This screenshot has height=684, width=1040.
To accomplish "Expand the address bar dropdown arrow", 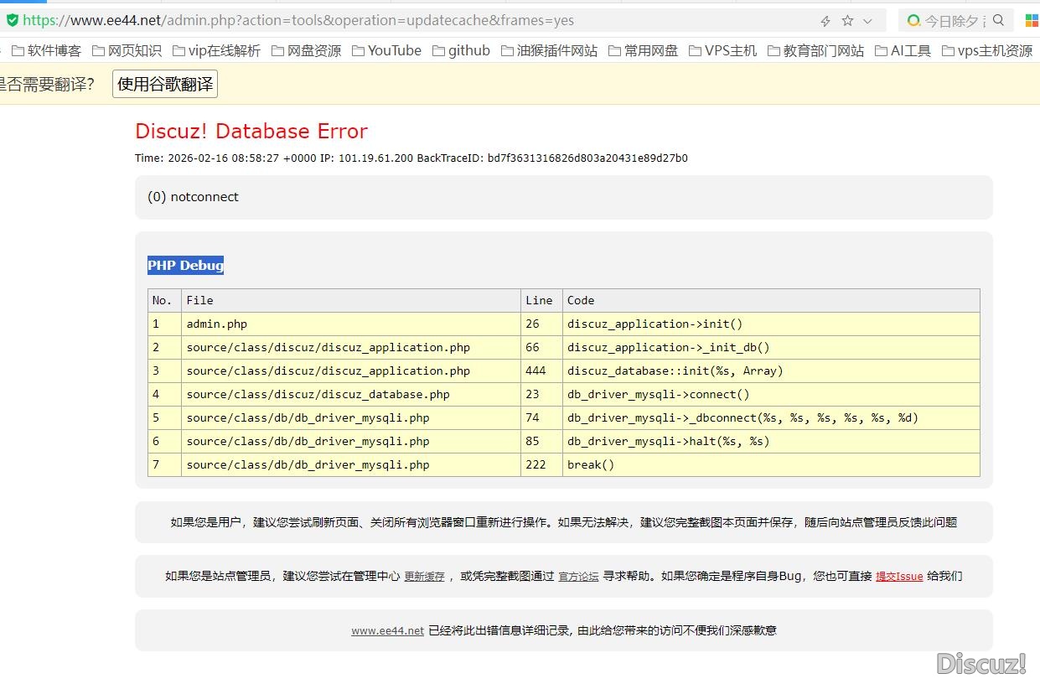I will [868, 21].
